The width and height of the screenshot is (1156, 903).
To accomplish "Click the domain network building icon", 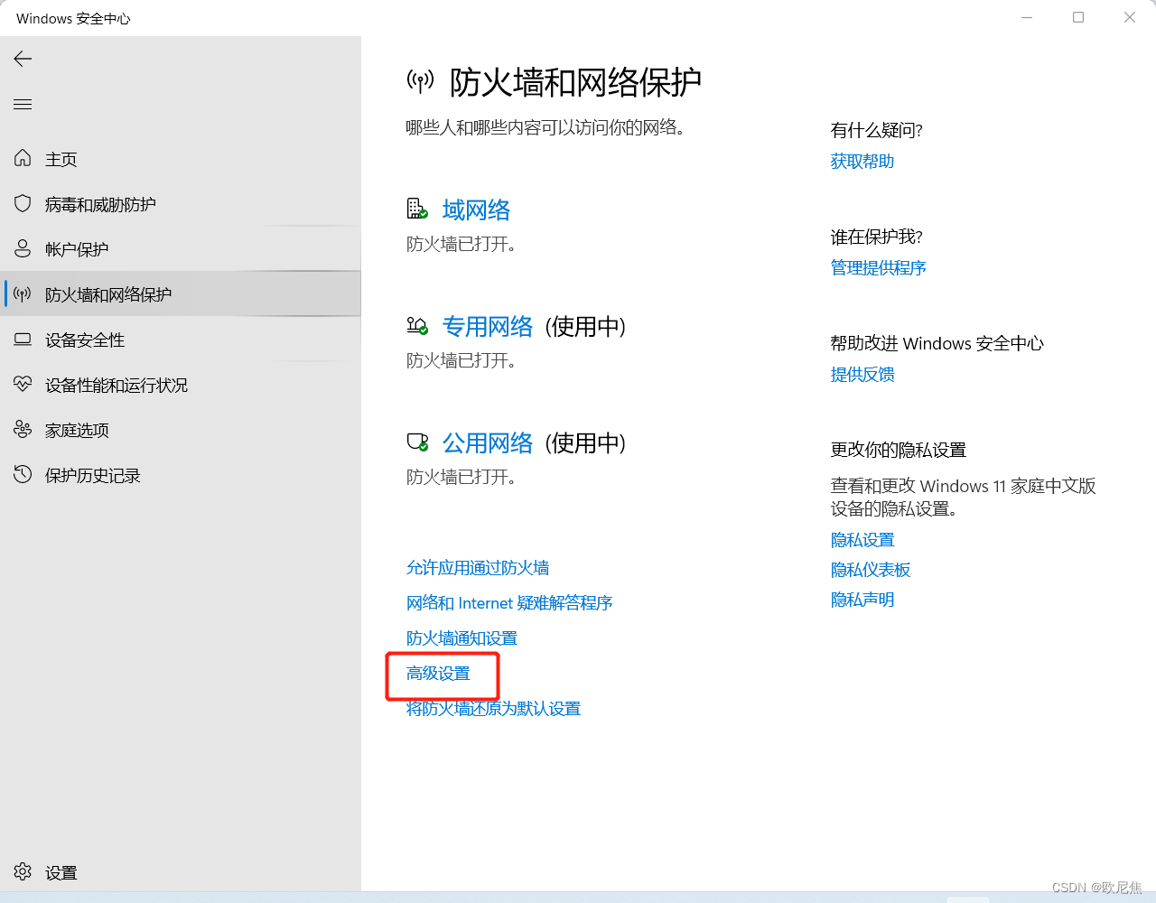I will (x=416, y=209).
